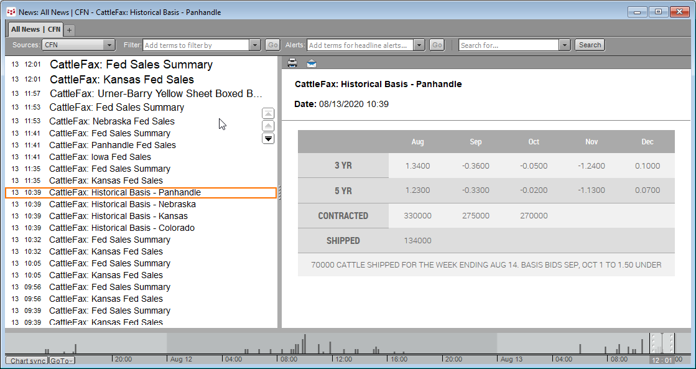Click the app icon in title bar
The height and width of the screenshot is (369, 696).
[x=11, y=12]
